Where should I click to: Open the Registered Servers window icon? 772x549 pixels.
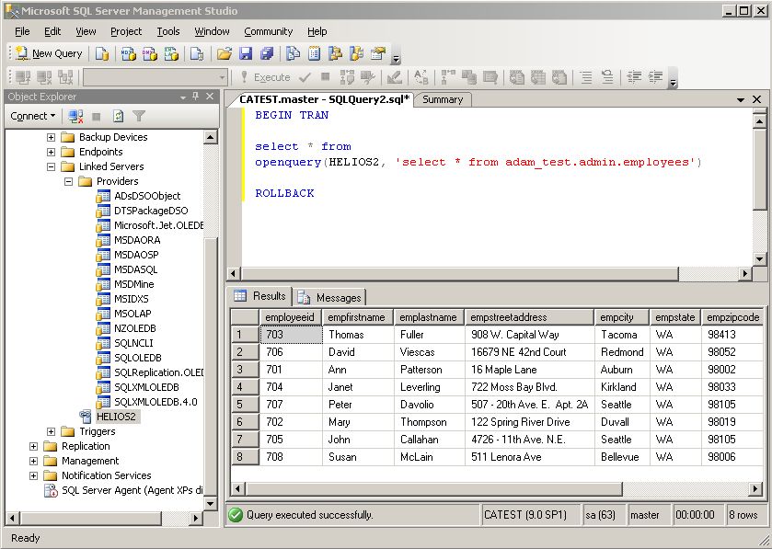click(x=293, y=53)
